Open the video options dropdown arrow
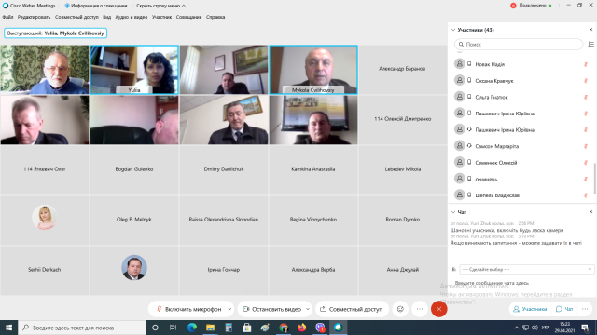This screenshot has width=597, height=335. coord(308,309)
